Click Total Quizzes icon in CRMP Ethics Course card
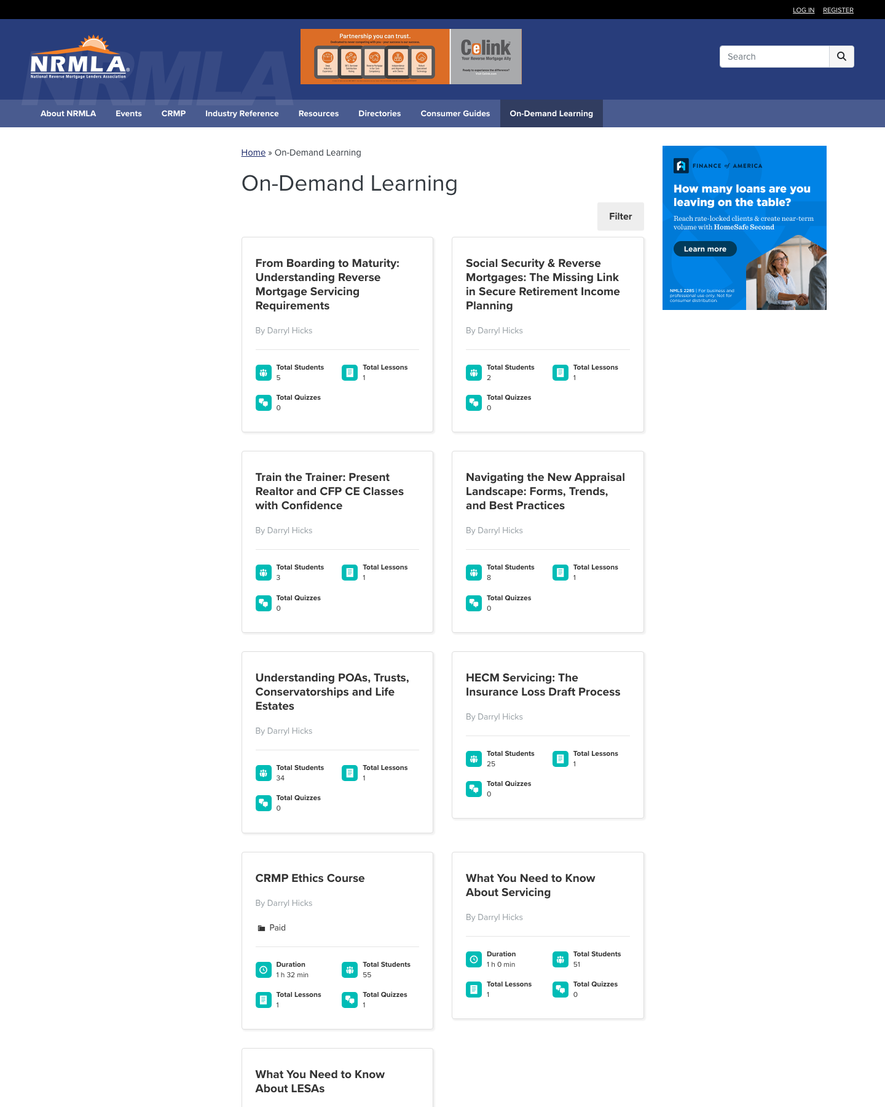Viewport: 885px width, 1107px height. pyautogui.click(x=350, y=1000)
